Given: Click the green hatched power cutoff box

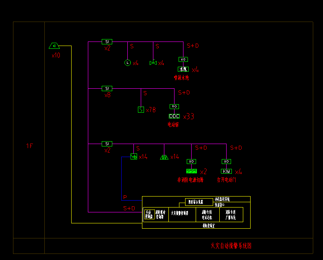Looking at the screenshot, I should (x=191, y=171).
